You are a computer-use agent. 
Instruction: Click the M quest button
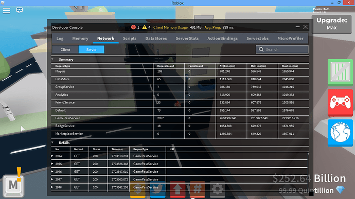13,186
